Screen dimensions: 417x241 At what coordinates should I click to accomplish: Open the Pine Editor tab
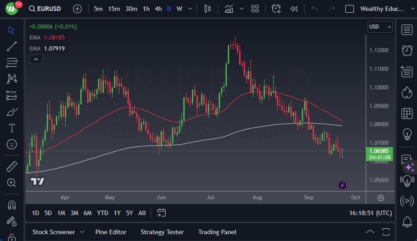[x=111, y=232]
